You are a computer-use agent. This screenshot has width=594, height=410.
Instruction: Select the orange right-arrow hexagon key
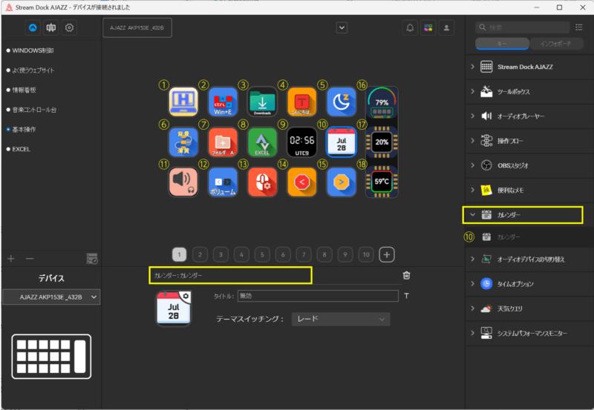[x=342, y=182]
